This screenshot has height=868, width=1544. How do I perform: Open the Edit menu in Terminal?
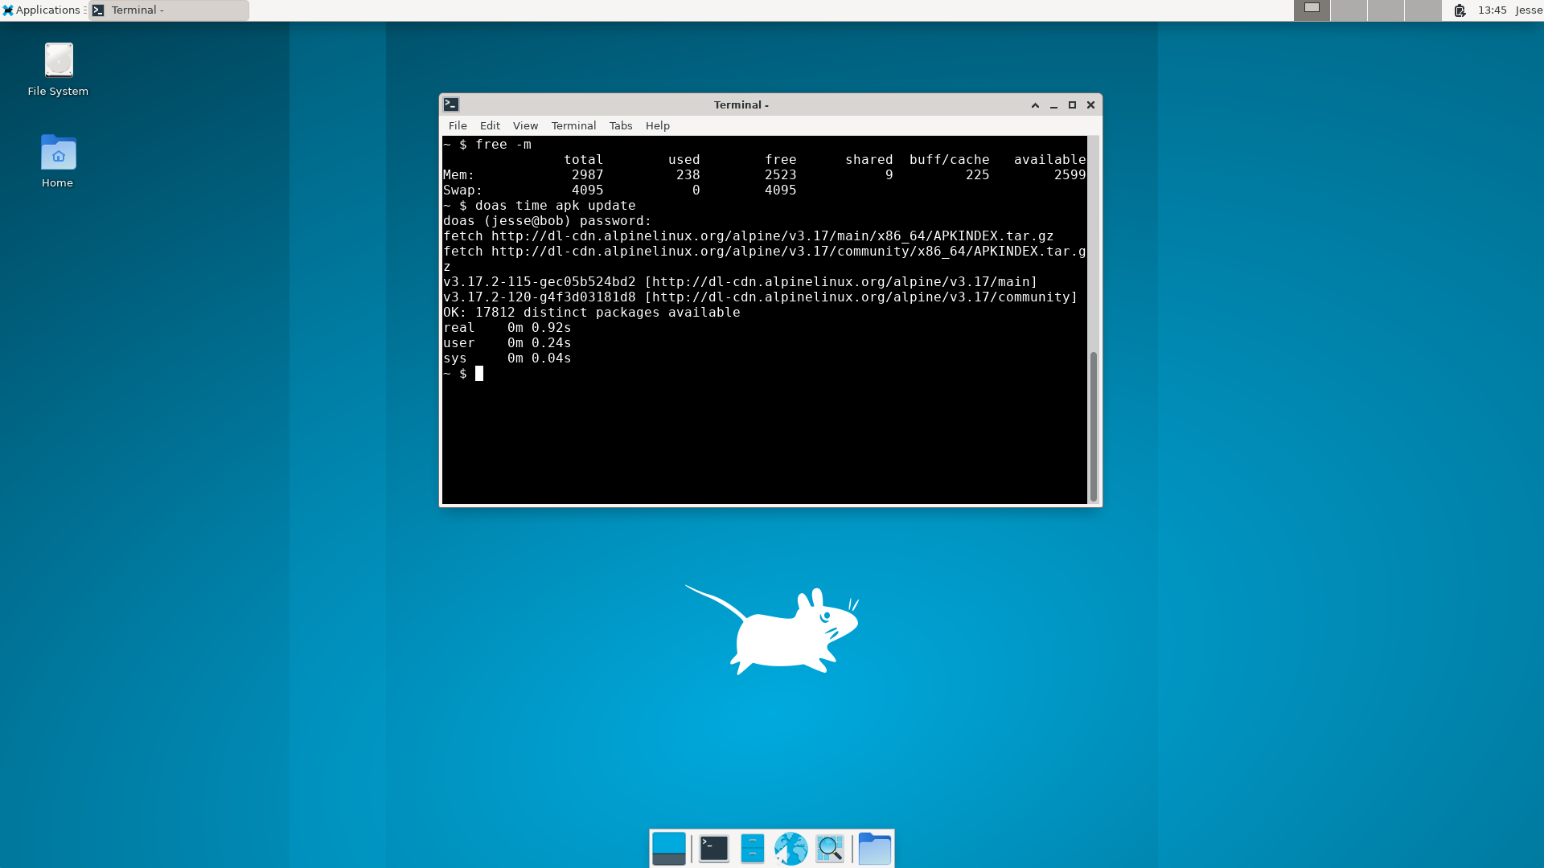pyautogui.click(x=490, y=125)
